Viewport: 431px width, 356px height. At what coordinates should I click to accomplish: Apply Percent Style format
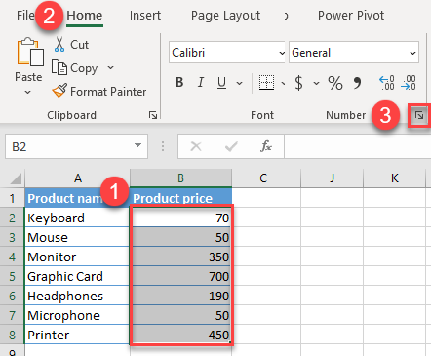335,83
